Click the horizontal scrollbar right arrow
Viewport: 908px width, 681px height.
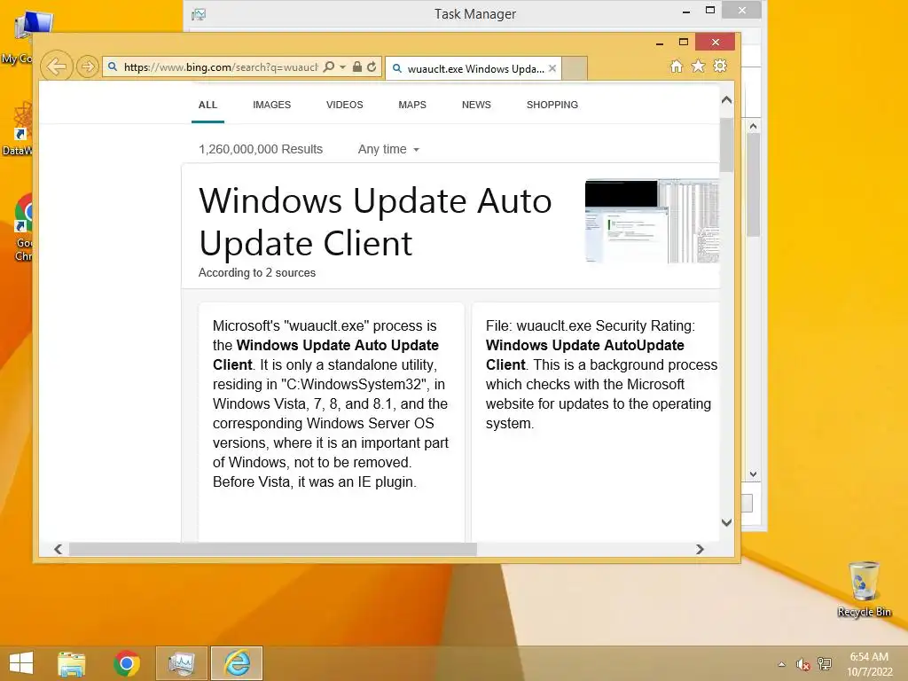(x=700, y=549)
